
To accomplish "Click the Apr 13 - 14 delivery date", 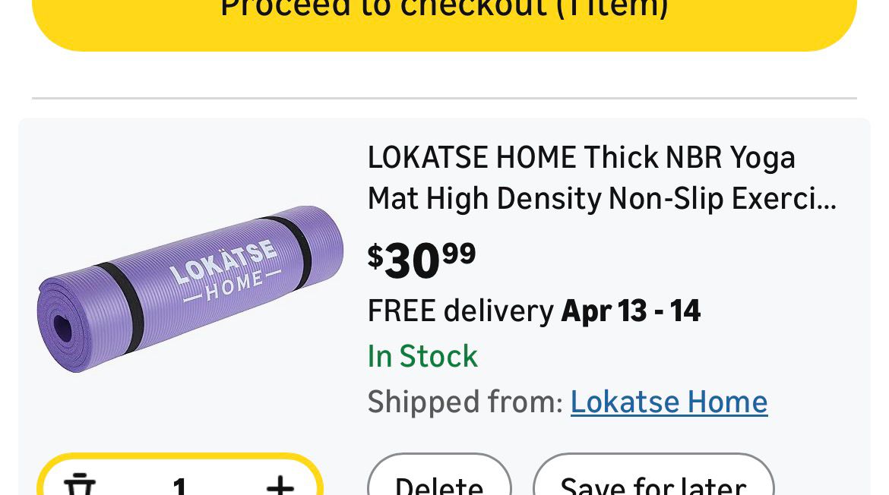I will pyautogui.click(x=631, y=311).
